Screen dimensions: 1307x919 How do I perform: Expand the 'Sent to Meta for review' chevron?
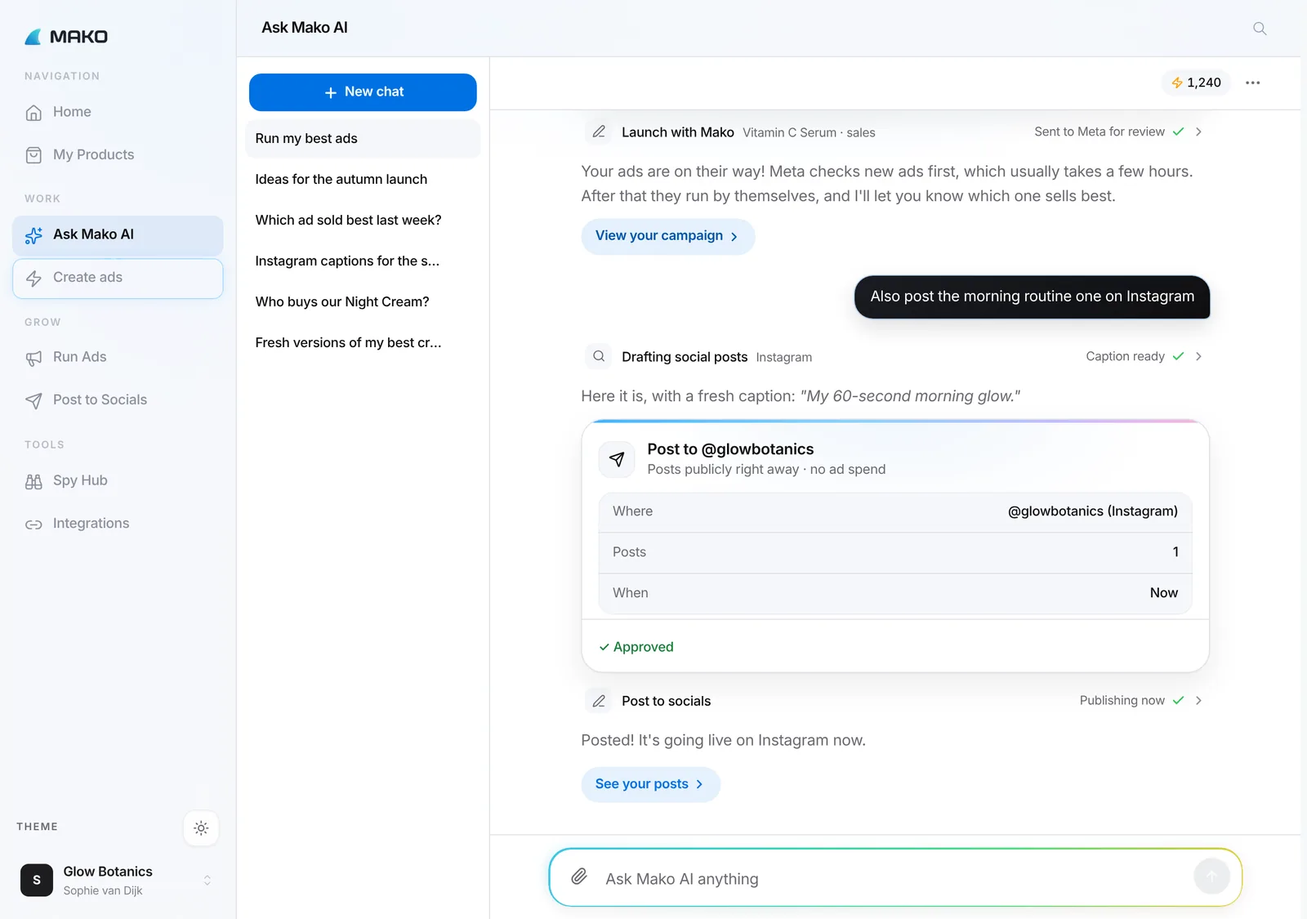1198,132
